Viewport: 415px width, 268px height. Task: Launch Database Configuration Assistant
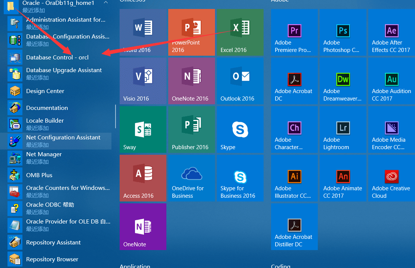[56, 40]
